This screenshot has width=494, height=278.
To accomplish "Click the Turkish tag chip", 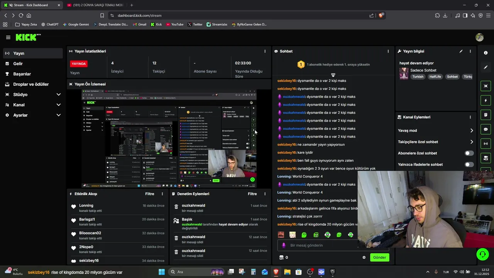I will pyautogui.click(x=418, y=76).
